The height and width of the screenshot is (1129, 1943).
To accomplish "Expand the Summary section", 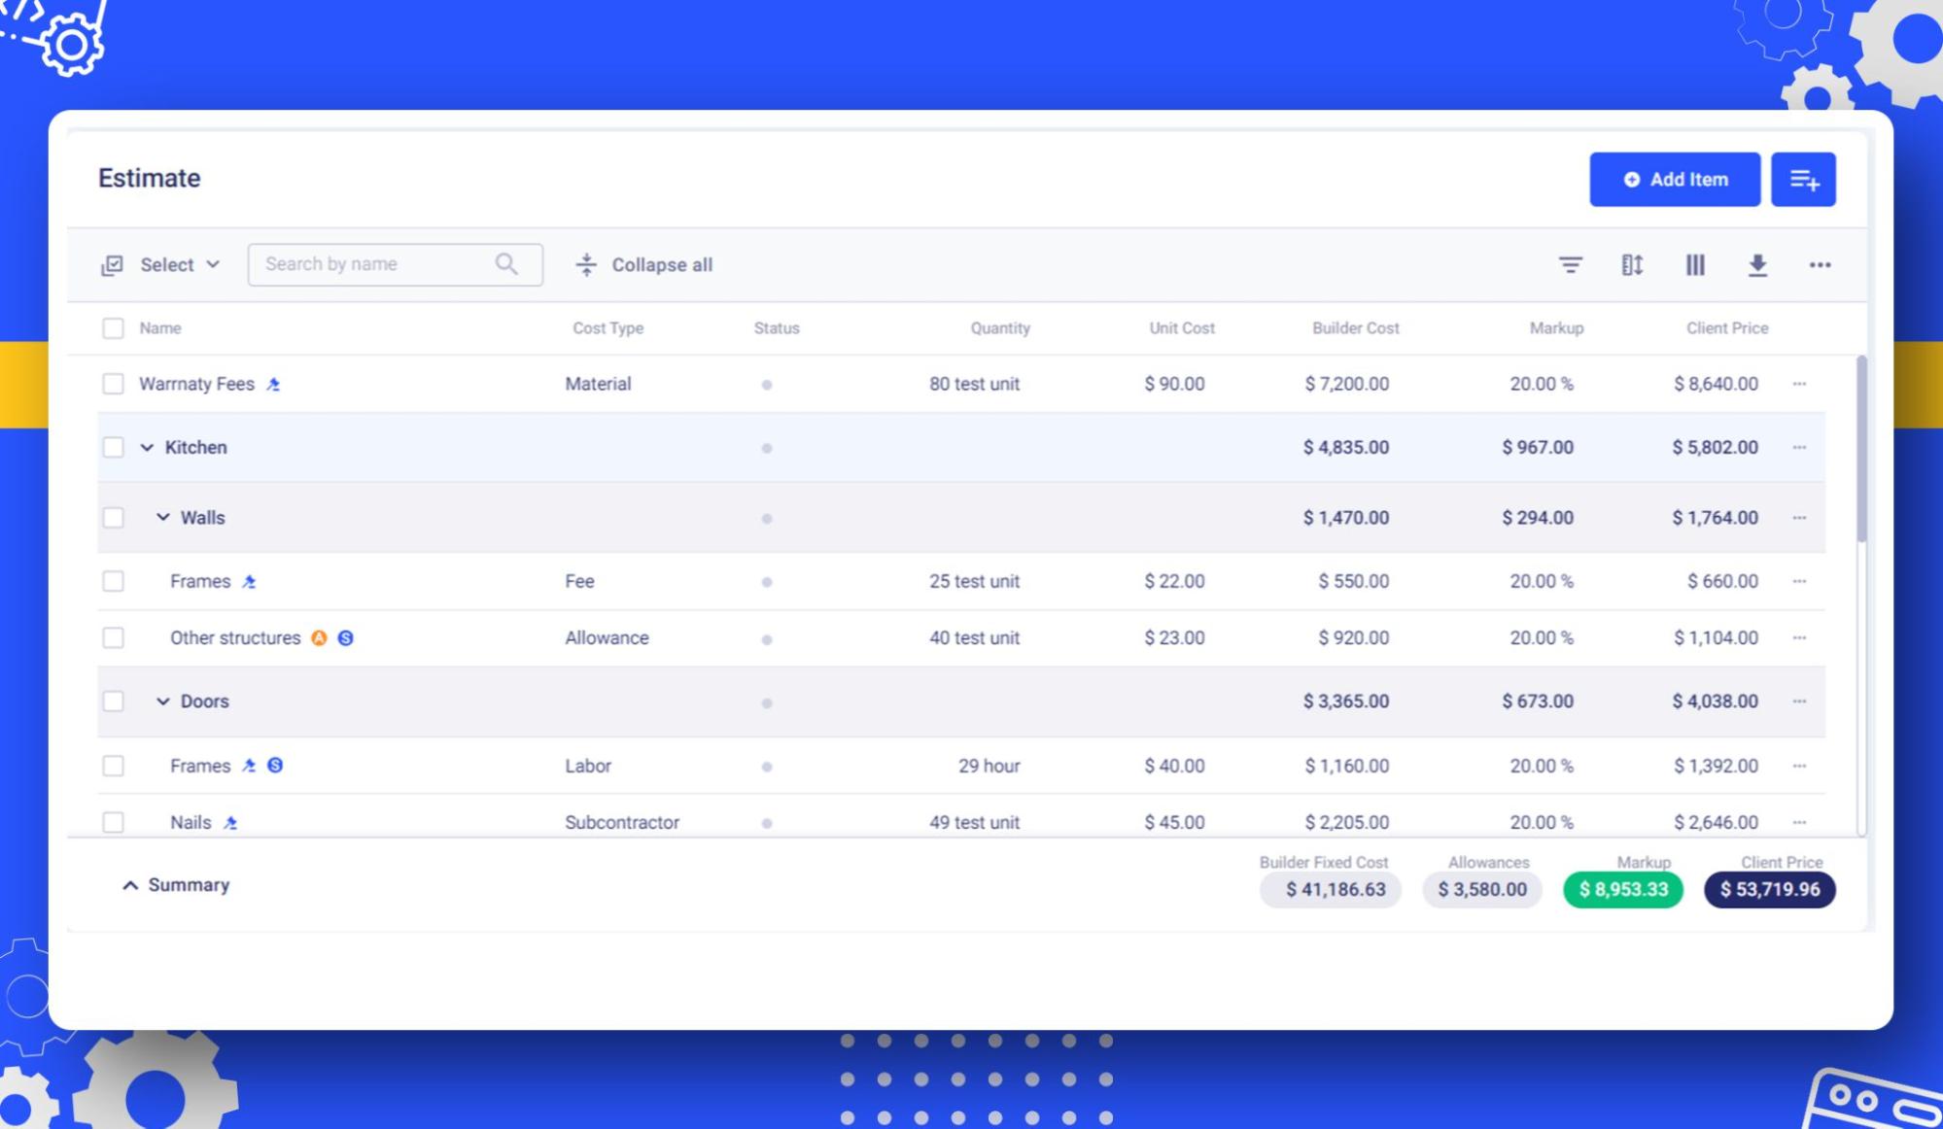I will pyautogui.click(x=175, y=885).
